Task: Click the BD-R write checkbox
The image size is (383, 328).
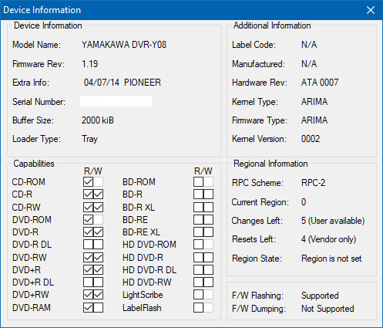Action: (x=208, y=194)
